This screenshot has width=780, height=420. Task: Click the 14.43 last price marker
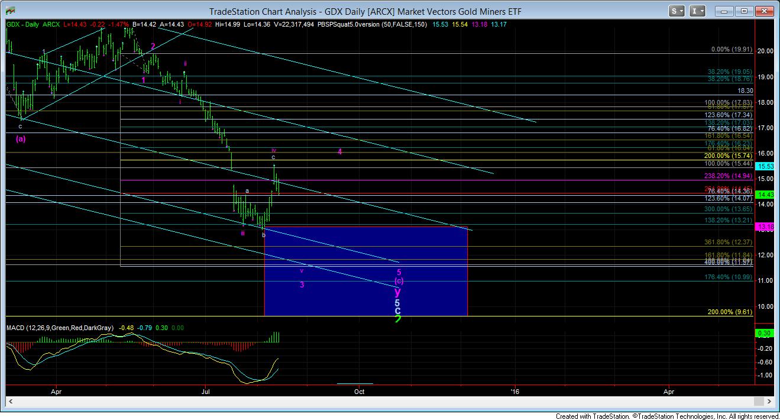765,194
